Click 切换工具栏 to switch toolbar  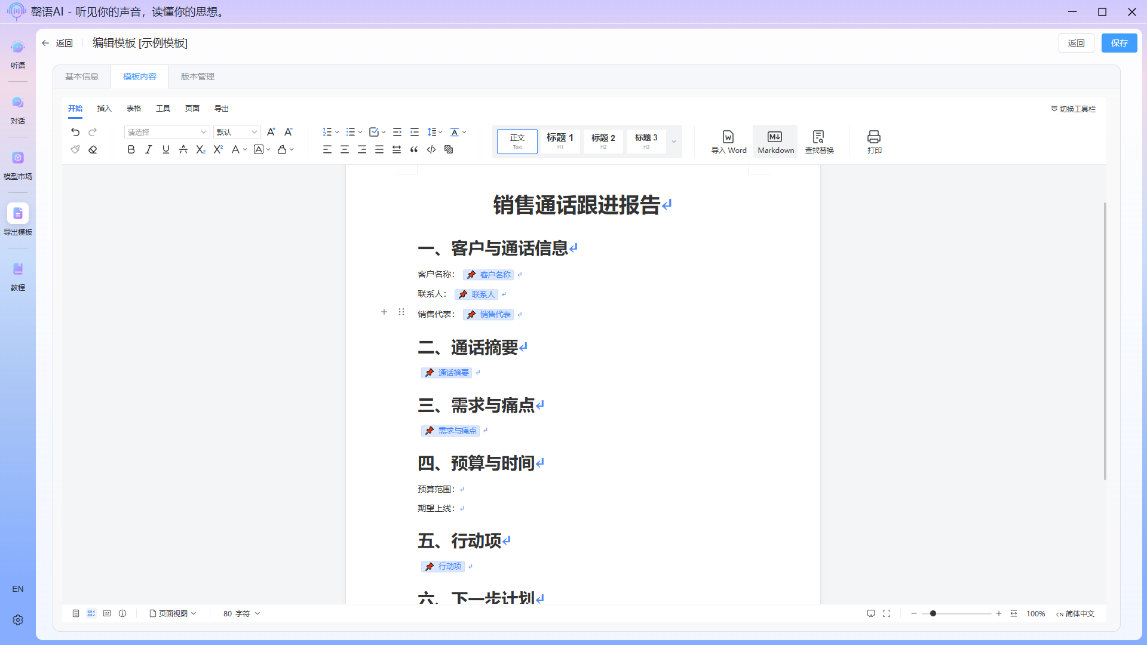click(x=1073, y=109)
